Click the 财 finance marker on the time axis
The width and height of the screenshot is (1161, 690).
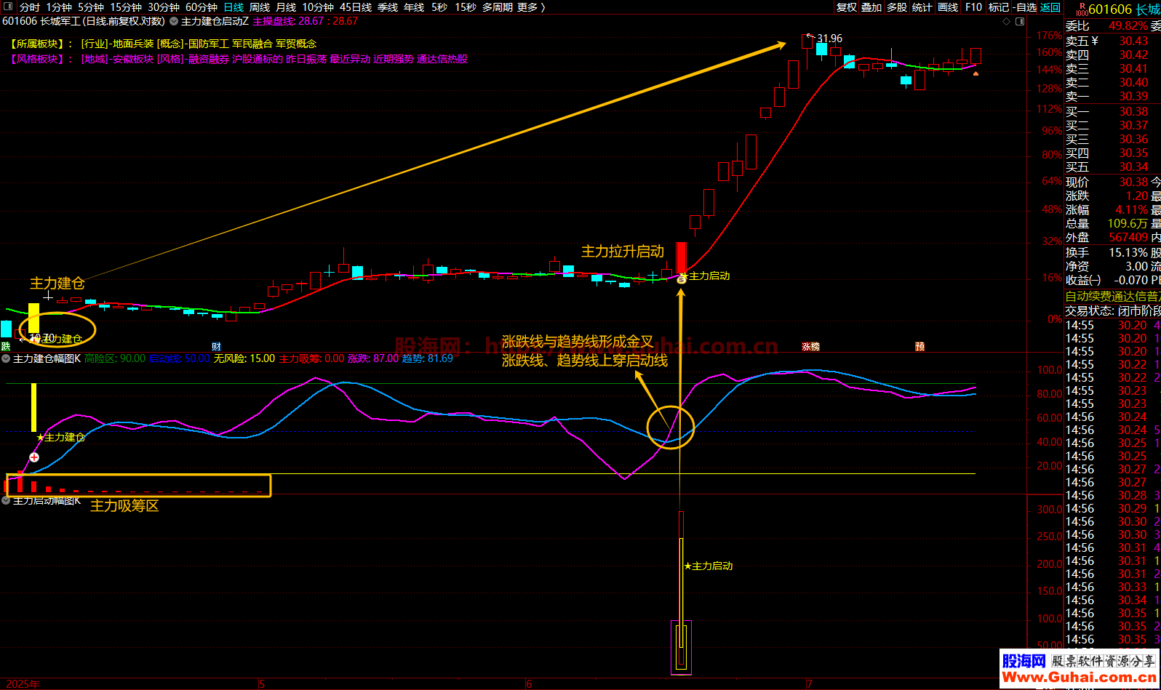[x=216, y=346]
